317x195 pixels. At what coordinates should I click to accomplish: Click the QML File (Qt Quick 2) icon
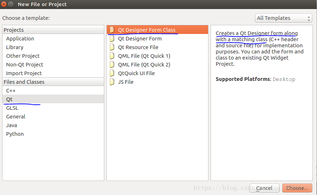pos(112,65)
